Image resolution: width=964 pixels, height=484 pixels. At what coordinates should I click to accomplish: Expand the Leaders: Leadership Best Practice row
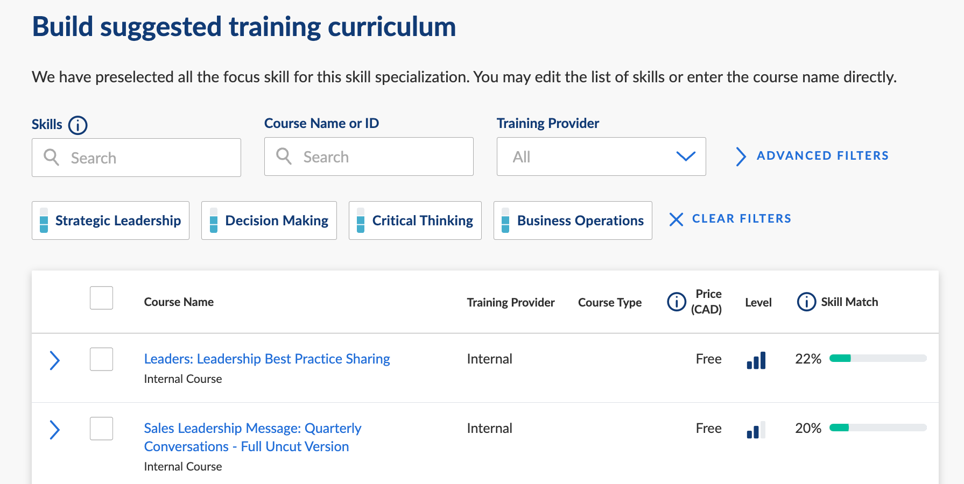click(54, 360)
